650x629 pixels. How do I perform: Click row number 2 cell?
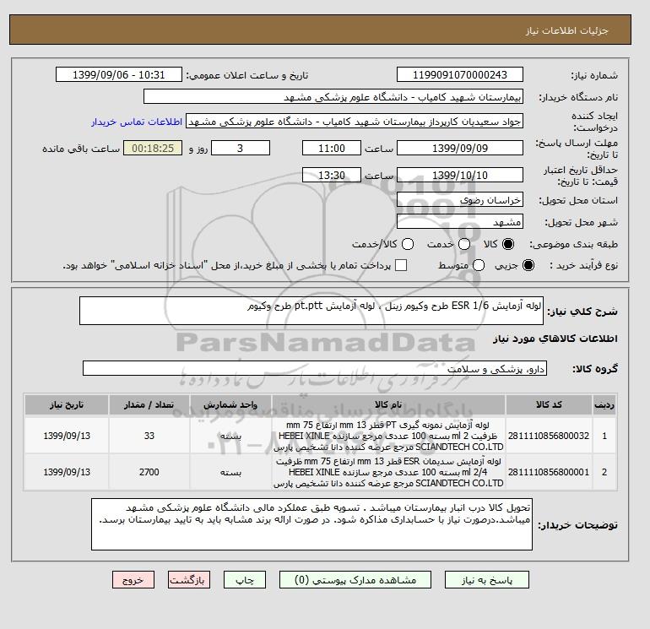[604, 472]
